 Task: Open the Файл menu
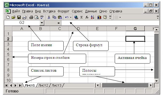(16, 11)
